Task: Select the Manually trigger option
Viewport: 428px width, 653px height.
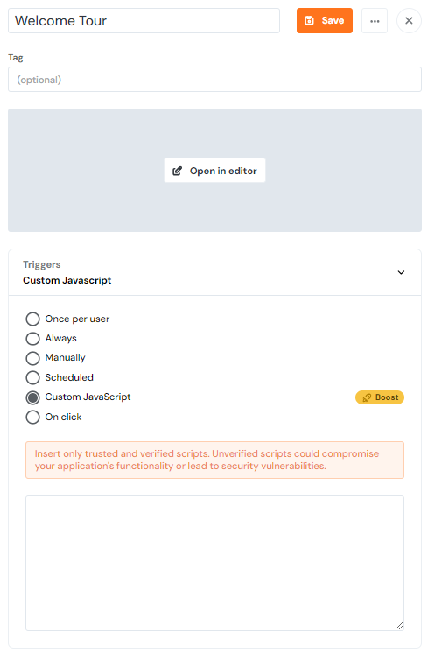Action: point(33,358)
